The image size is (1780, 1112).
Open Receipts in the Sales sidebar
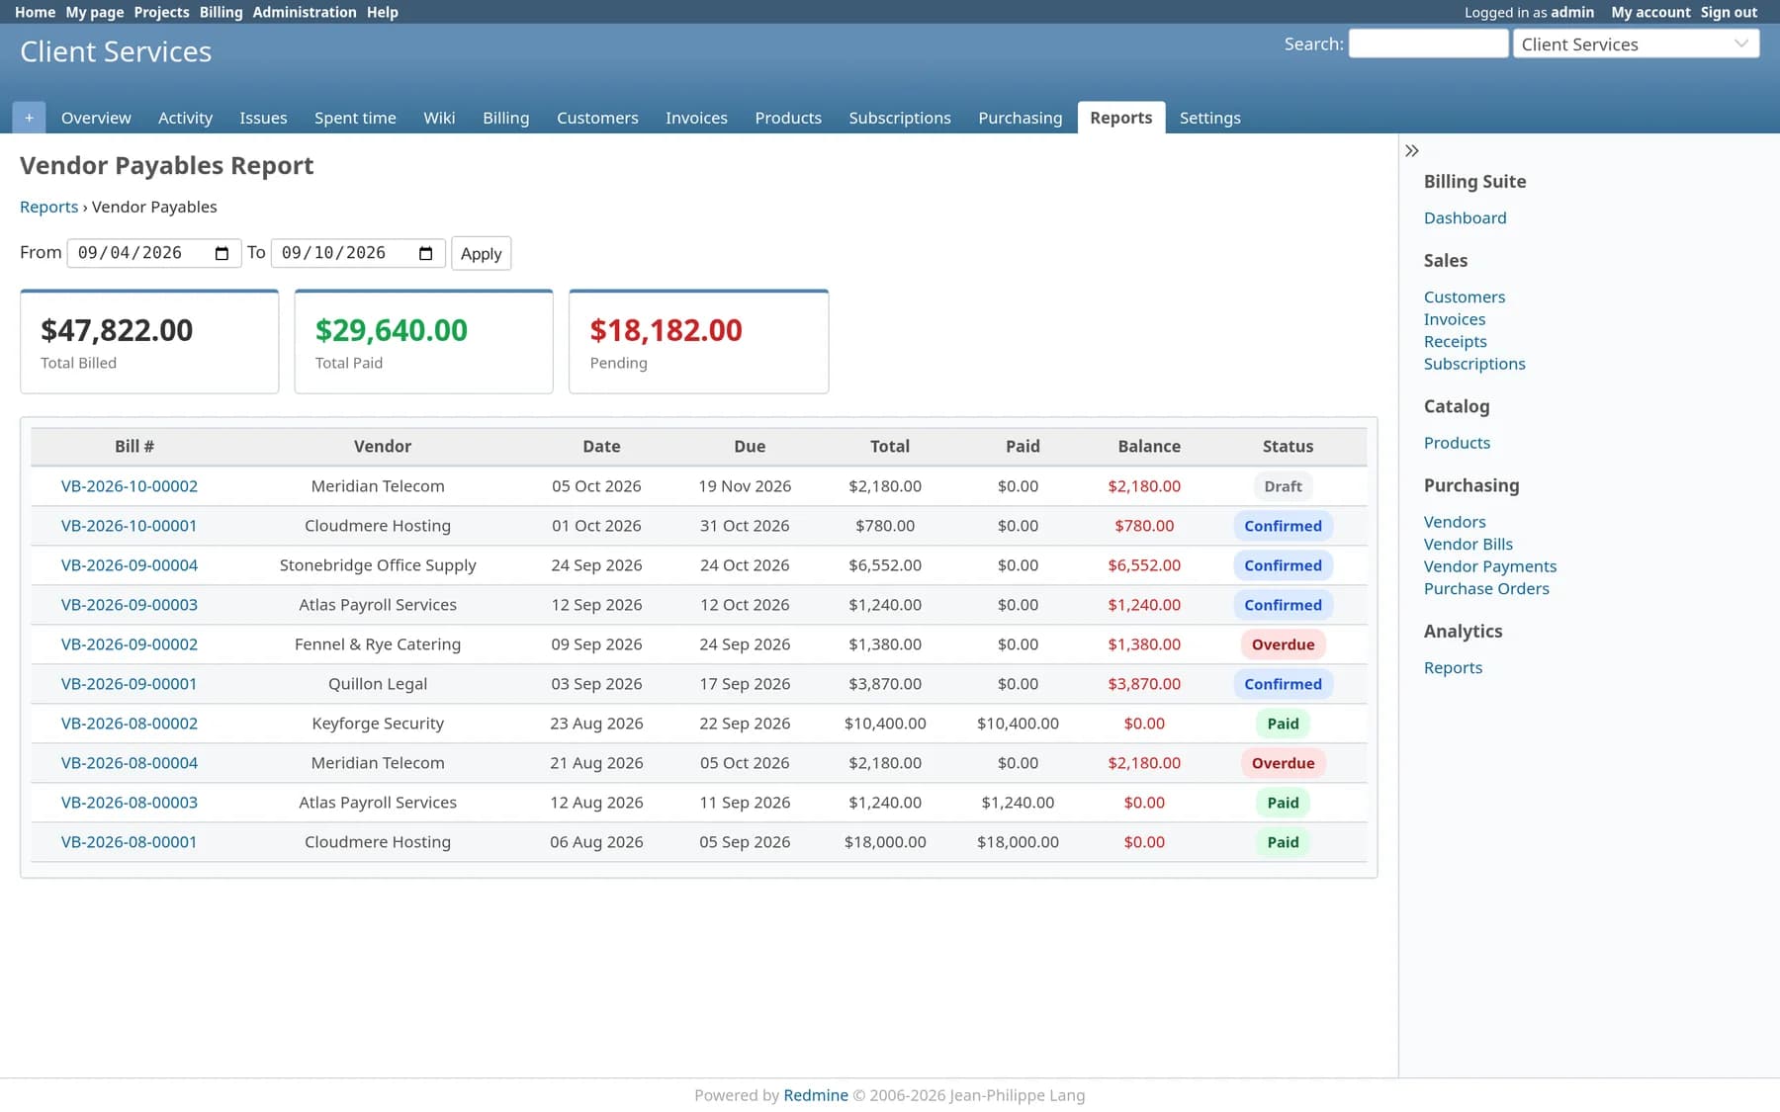click(1455, 341)
